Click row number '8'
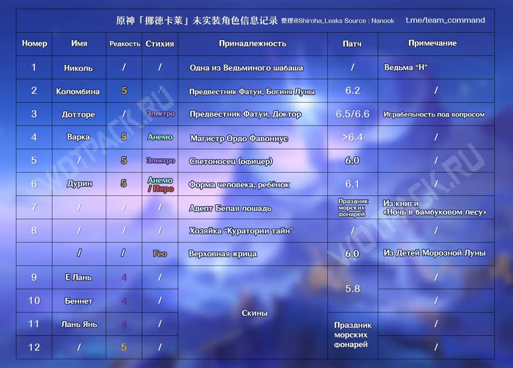This screenshot has width=513, height=368. point(34,230)
